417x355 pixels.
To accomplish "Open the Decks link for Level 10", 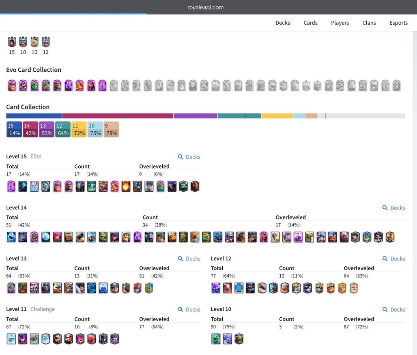I will pyautogui.click(x=393, y=310).
